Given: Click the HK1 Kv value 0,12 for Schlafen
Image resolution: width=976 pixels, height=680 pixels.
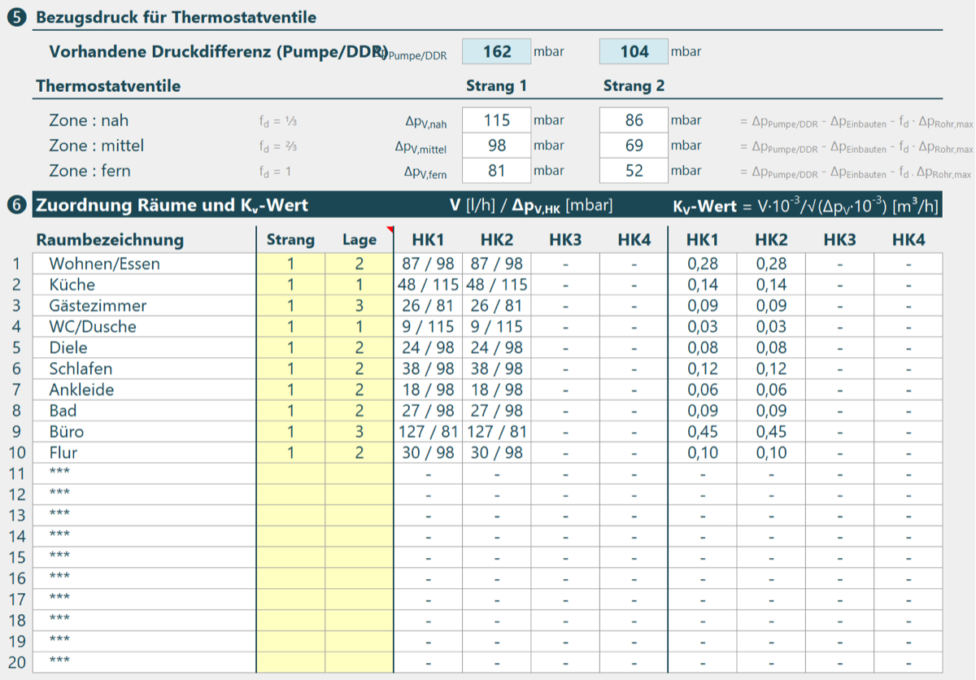Looking at the screenshot, I should [703, 368].
